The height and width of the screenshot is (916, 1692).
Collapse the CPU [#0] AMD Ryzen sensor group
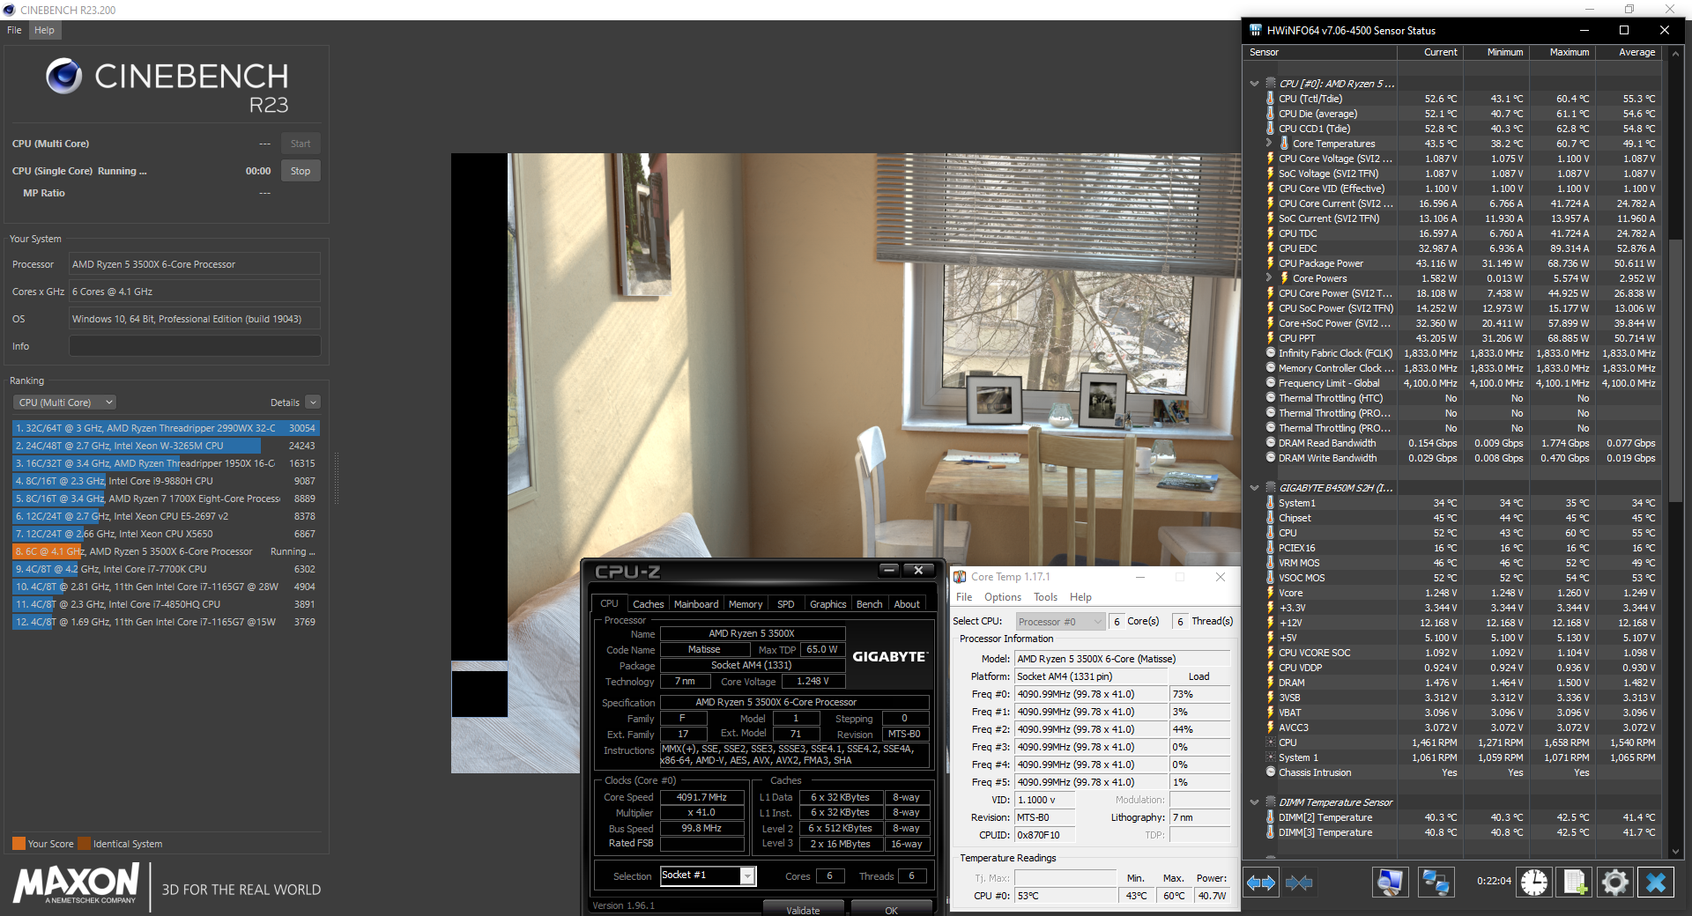pyautogui.click(x=1254, y=84)
